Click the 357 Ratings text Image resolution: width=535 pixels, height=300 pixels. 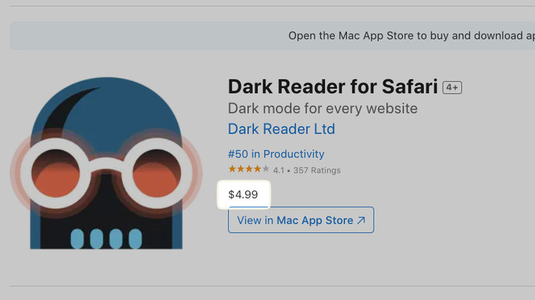317,171
